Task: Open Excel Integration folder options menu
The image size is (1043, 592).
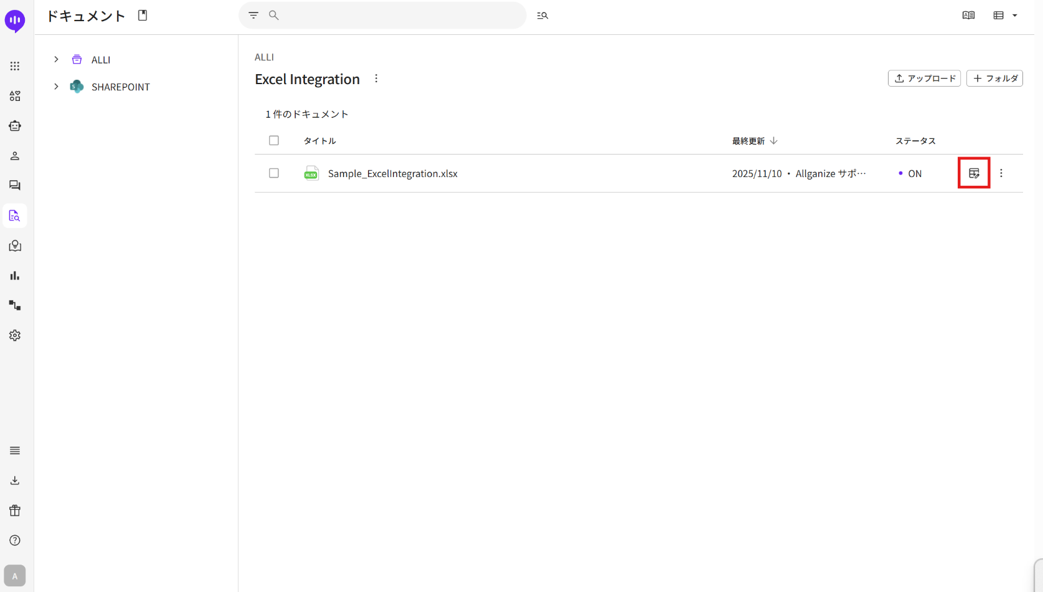Action: (376, 79)
